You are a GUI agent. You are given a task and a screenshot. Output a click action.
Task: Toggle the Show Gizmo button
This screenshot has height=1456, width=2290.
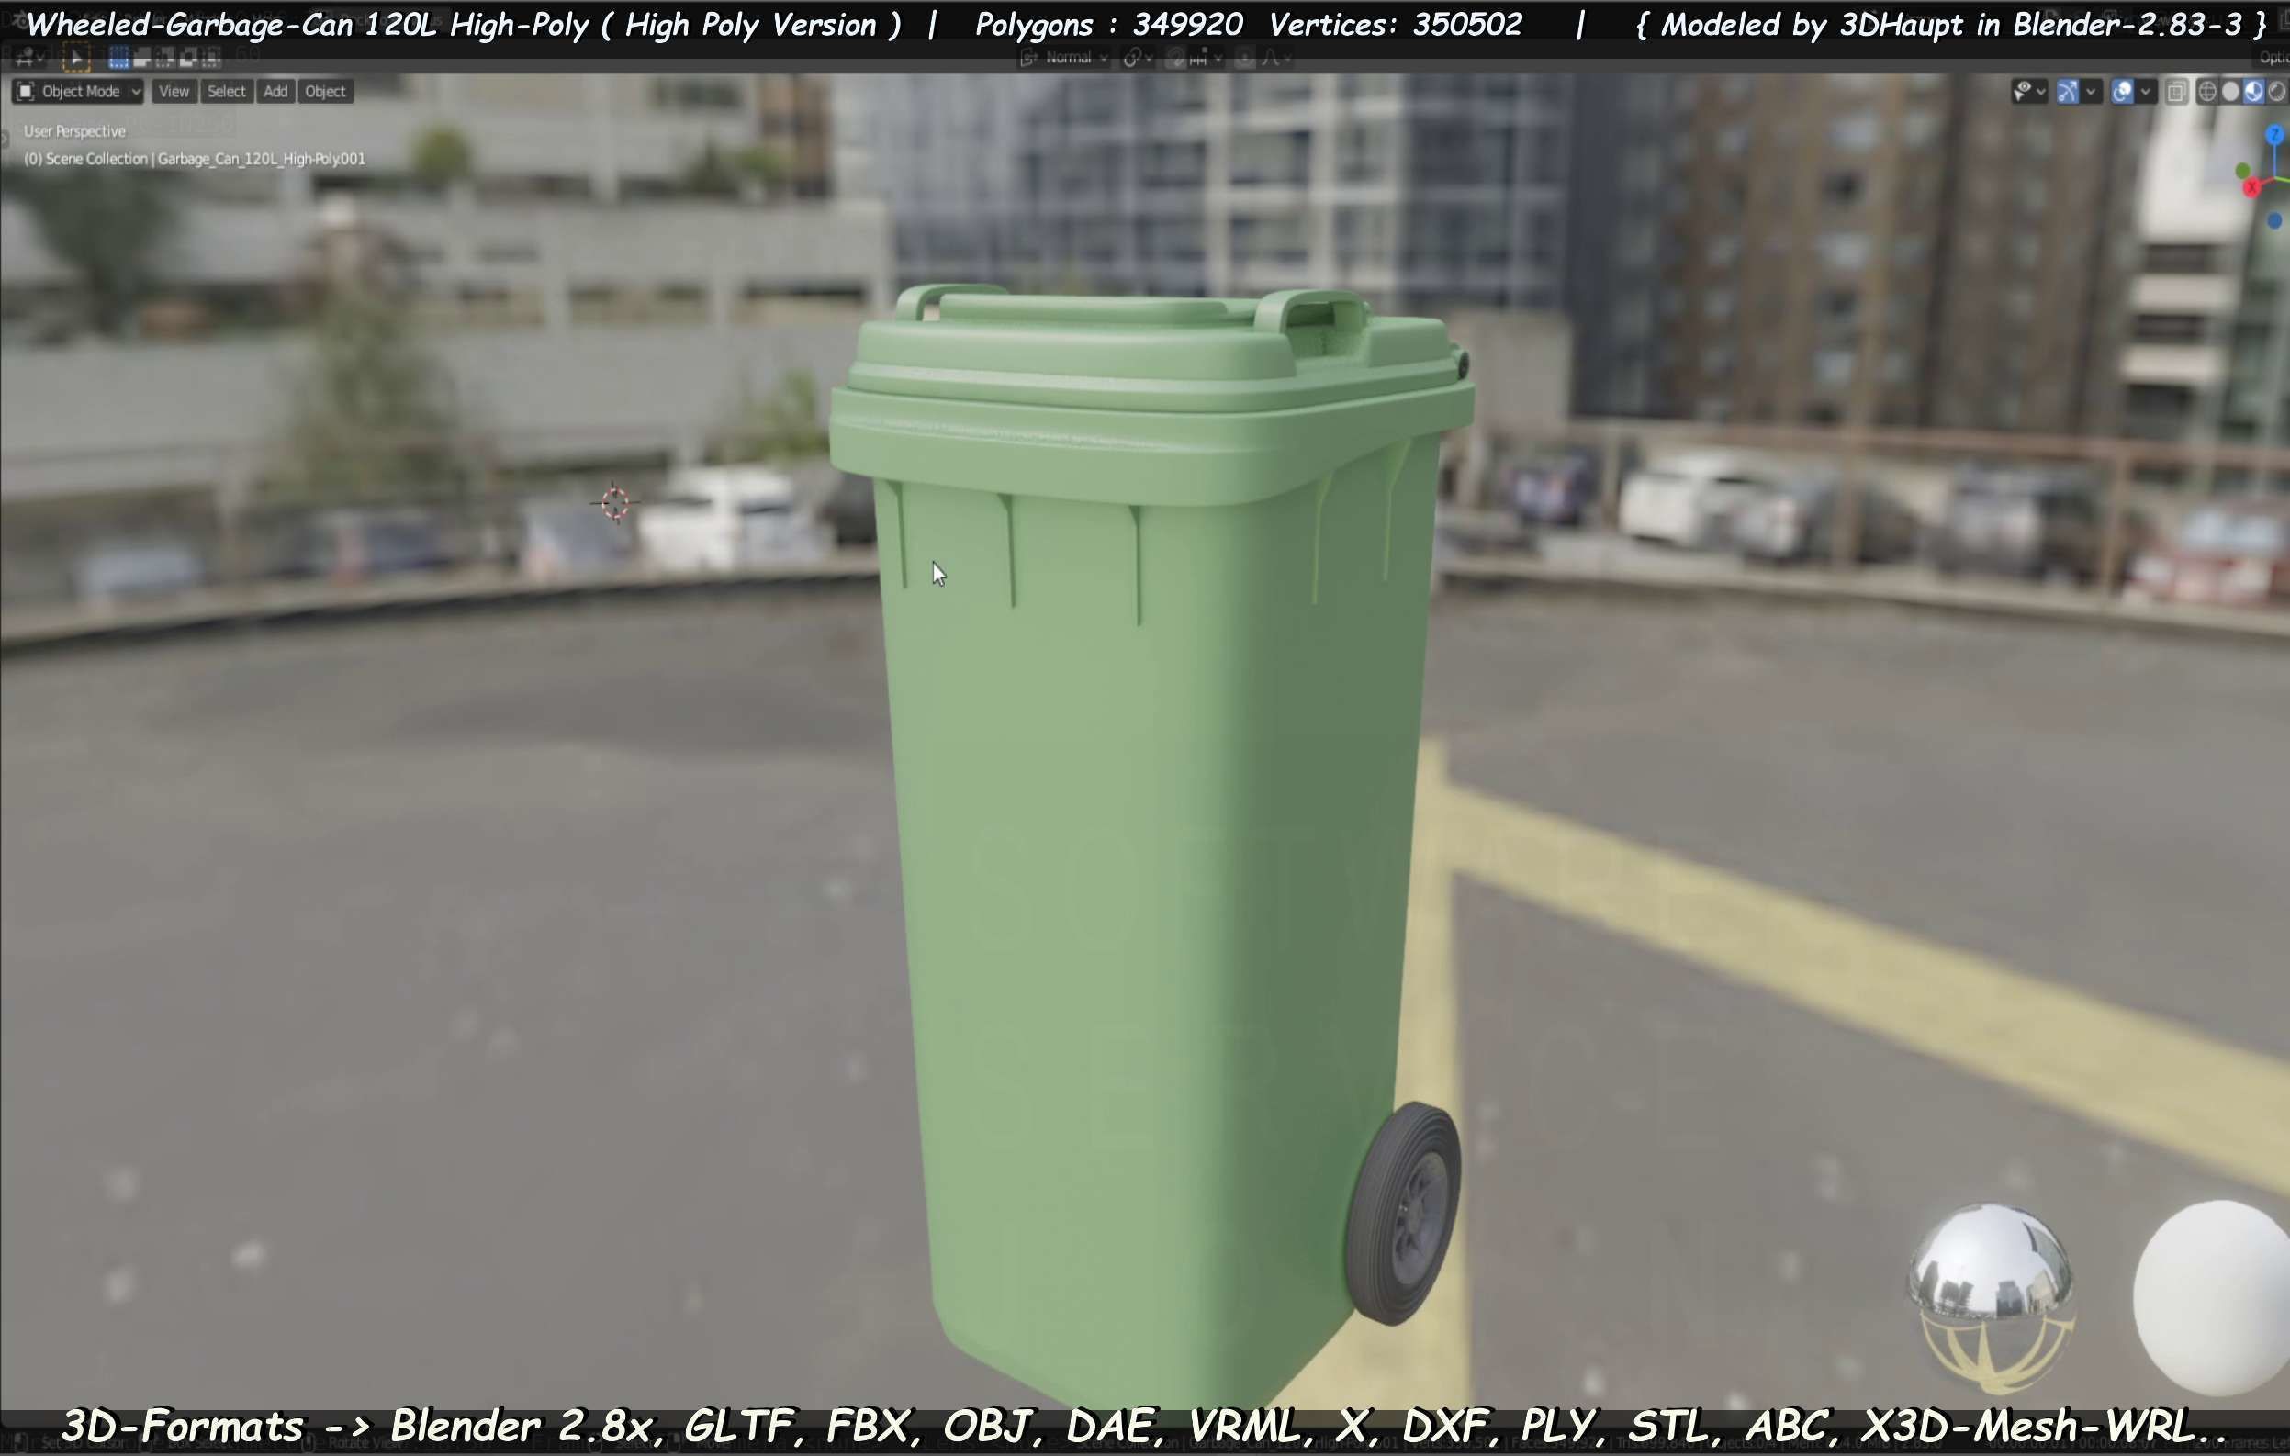click(x=2068, y=91)
